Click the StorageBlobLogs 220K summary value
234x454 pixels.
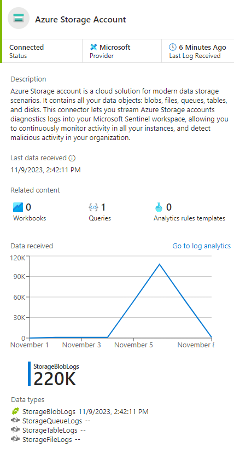click(55, 379)
